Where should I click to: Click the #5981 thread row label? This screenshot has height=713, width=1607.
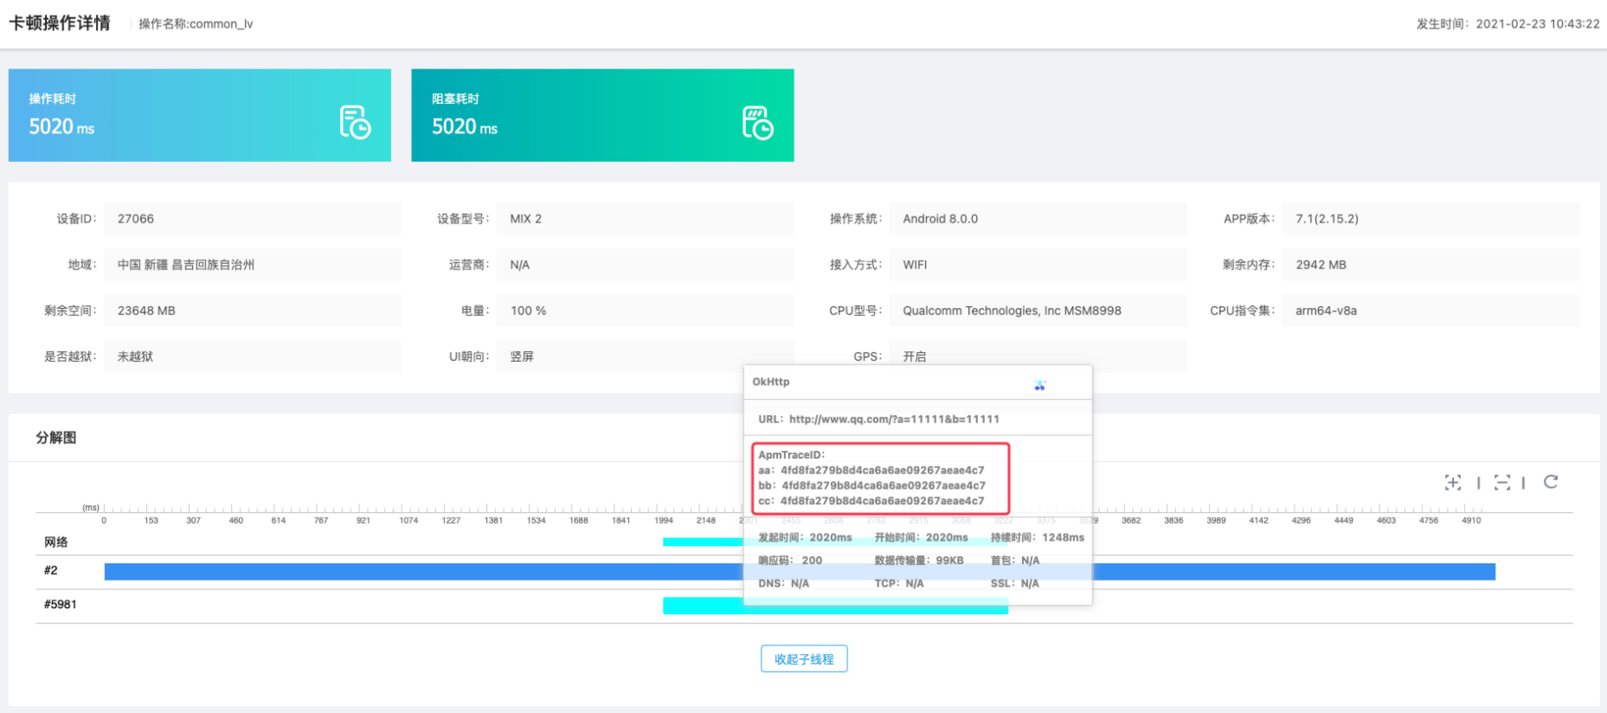[x=60, y=604]
